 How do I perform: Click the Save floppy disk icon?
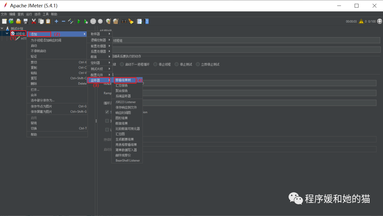tap(26, 22)
